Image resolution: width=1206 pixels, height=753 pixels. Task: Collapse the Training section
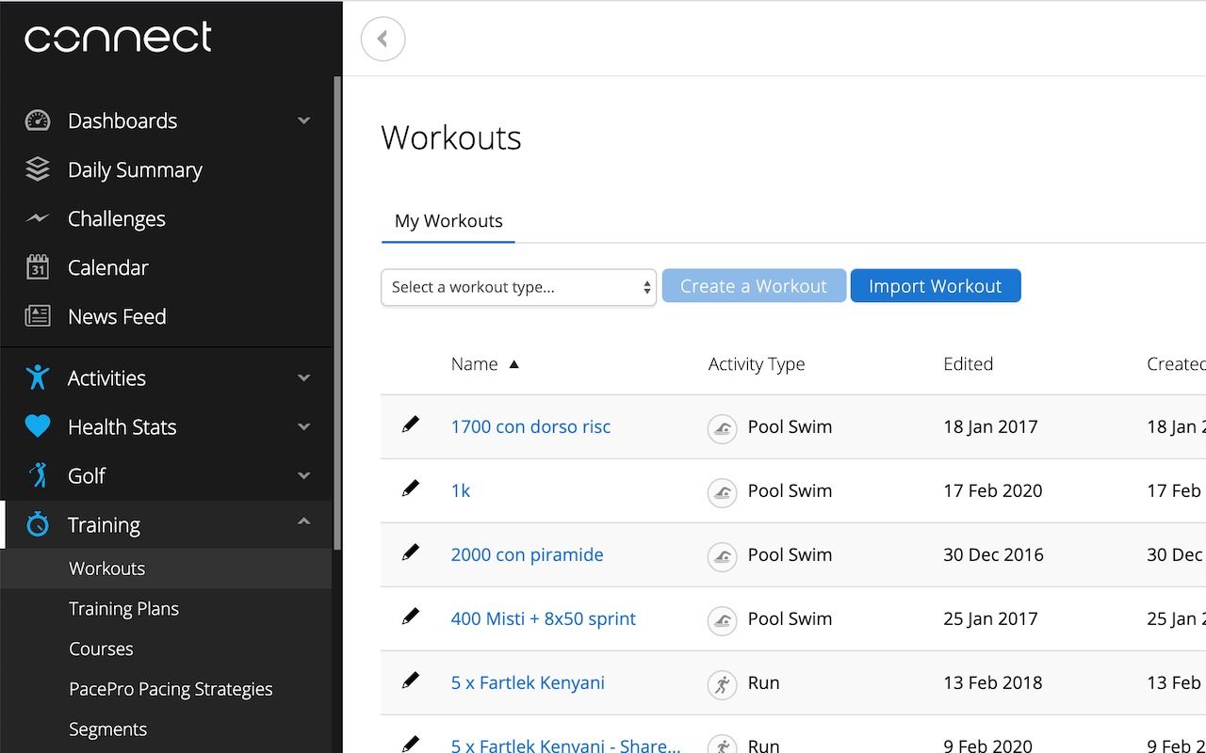(x=303, y=521)
